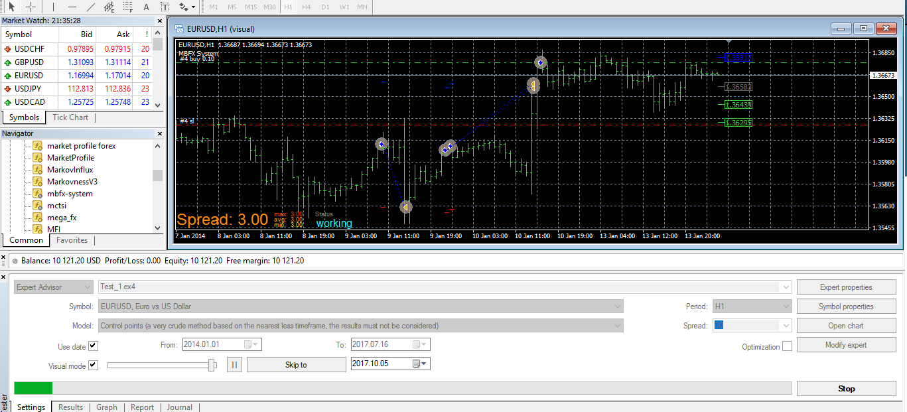Click the USDCHF down-arrow icon
Viewport: 907px width, 412px height.
tap(7, 49)
